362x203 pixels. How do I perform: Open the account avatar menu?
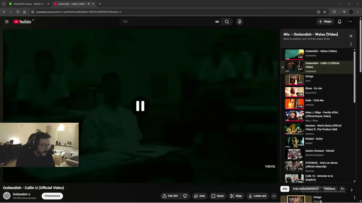350,22
